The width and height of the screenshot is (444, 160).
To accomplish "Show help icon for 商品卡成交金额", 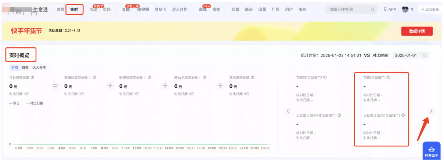I will [x=204, y=77].
